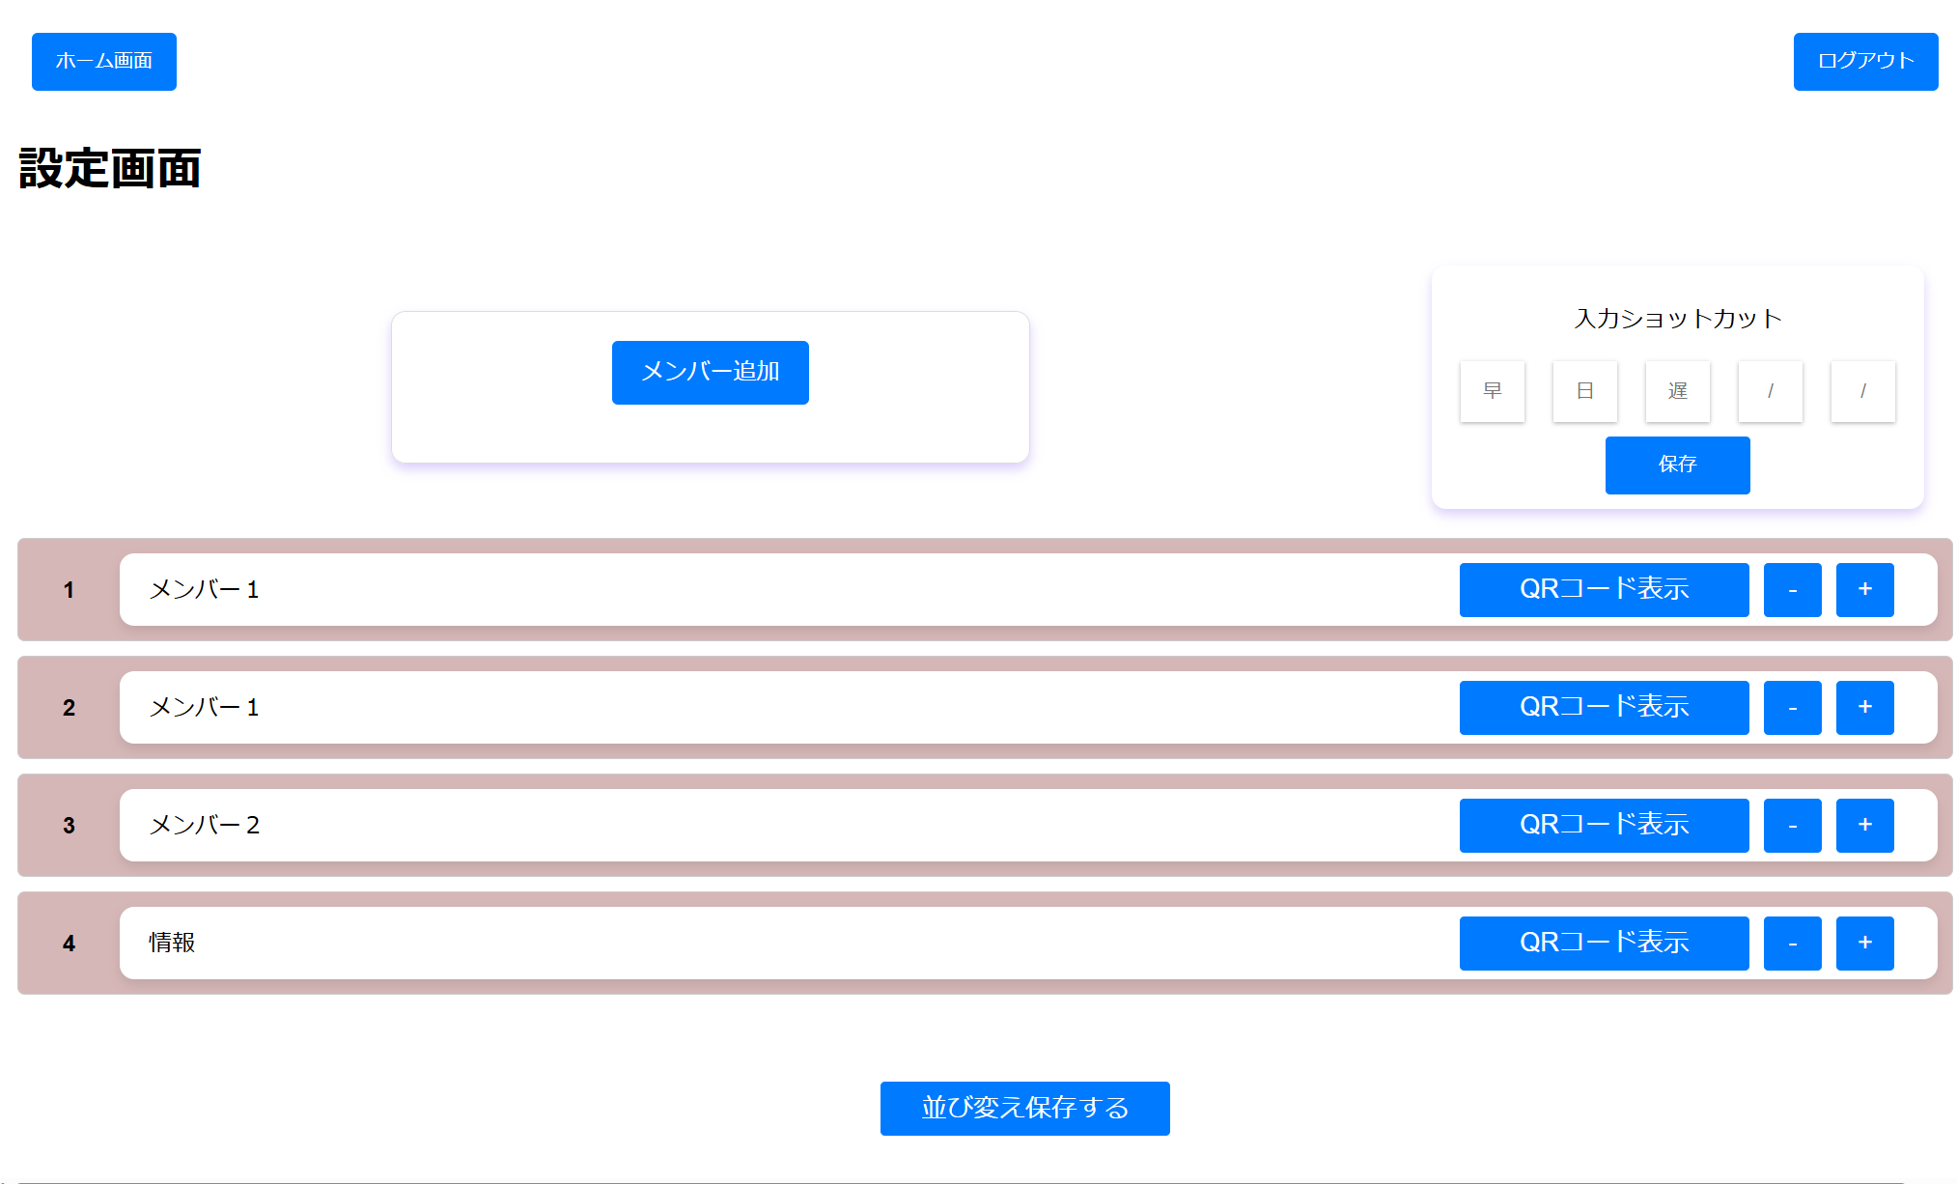
Task: Click minus button in メンバー2 row
Action: (x=1792, y=826)
